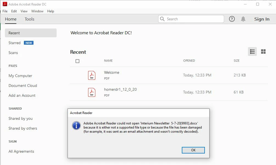Open the Edit menu
Image resolution: width=276 pixels, height=165 pixels.
tap(14, 11)
